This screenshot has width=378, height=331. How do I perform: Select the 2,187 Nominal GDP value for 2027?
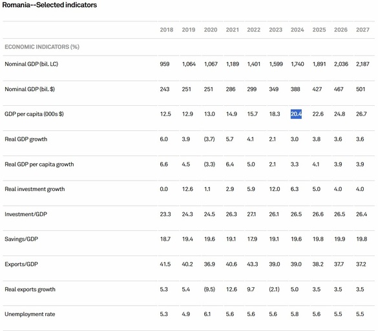coord(362,64)
